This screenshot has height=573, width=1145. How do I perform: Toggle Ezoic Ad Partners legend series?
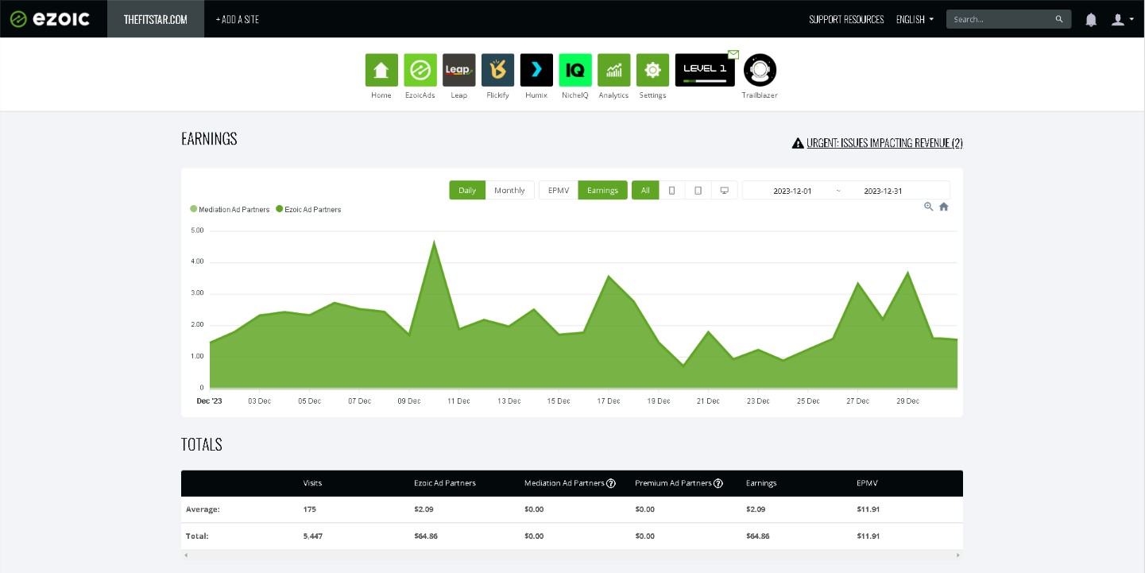308,210
